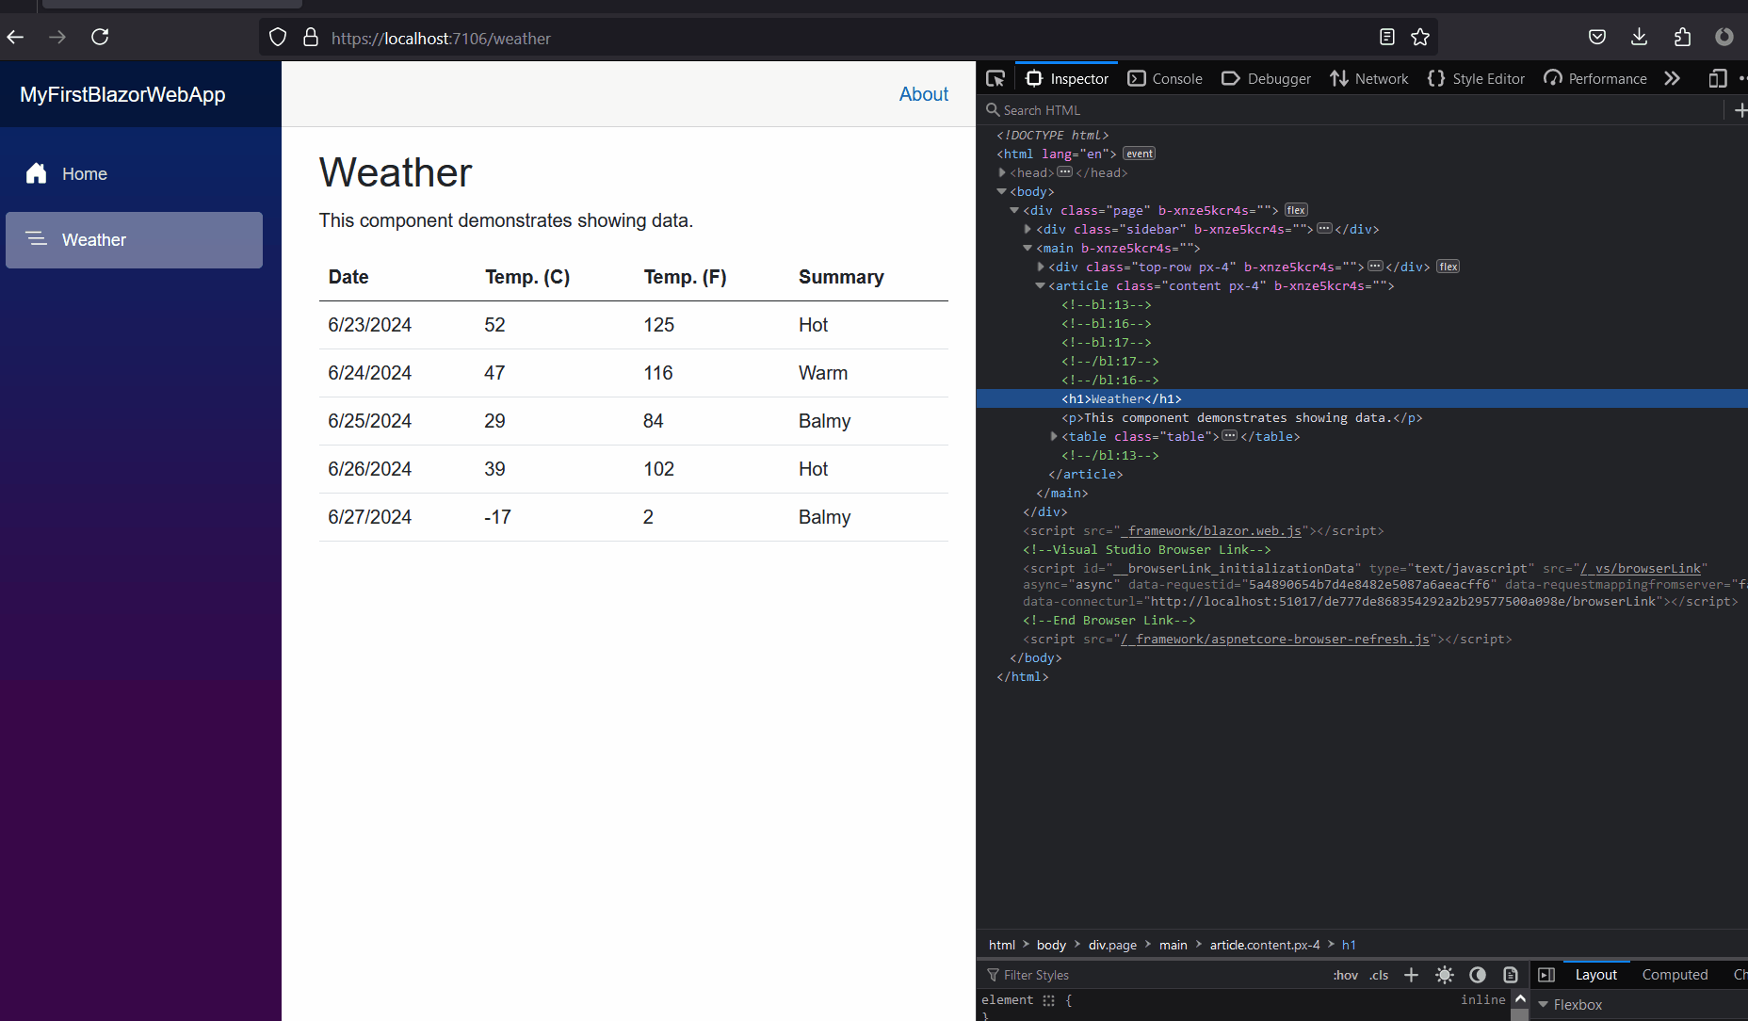
Task: Expand the head element node
Action: (x=1002, y=172)
